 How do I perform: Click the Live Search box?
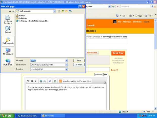click(135, 7)
